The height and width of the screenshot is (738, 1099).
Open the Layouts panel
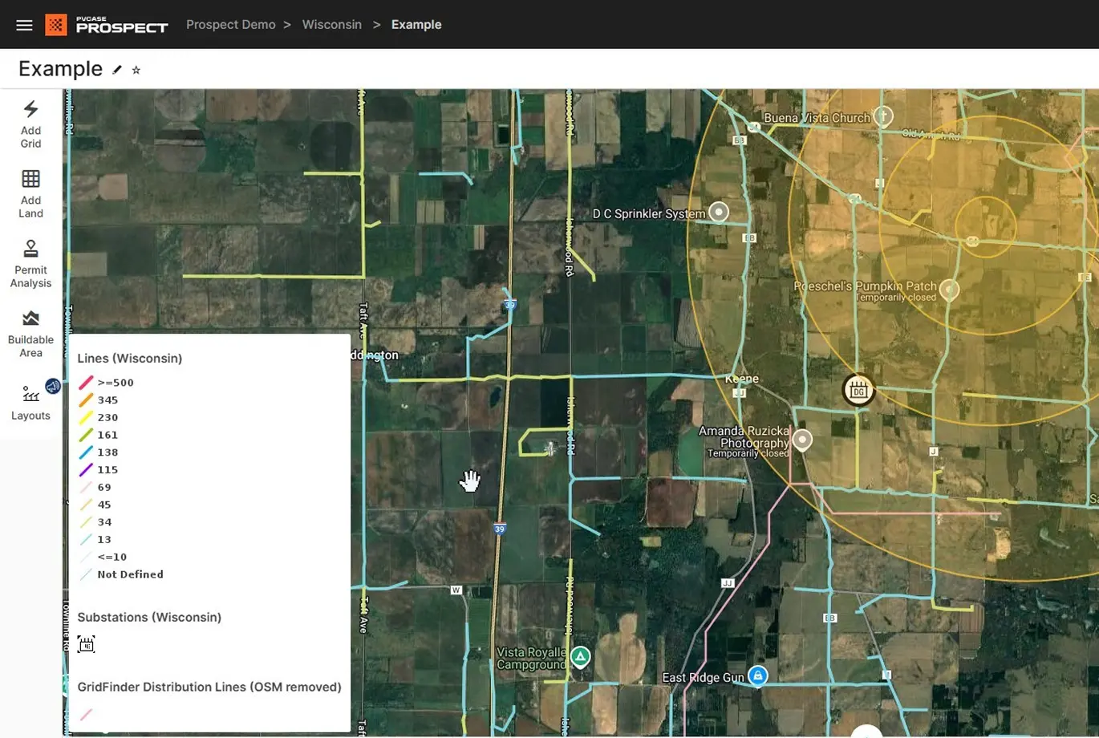tap(30, 401)
